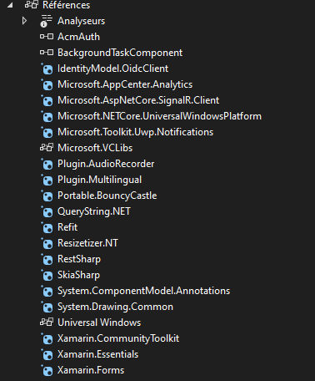Select the RestSharp reference

(79, 259)
